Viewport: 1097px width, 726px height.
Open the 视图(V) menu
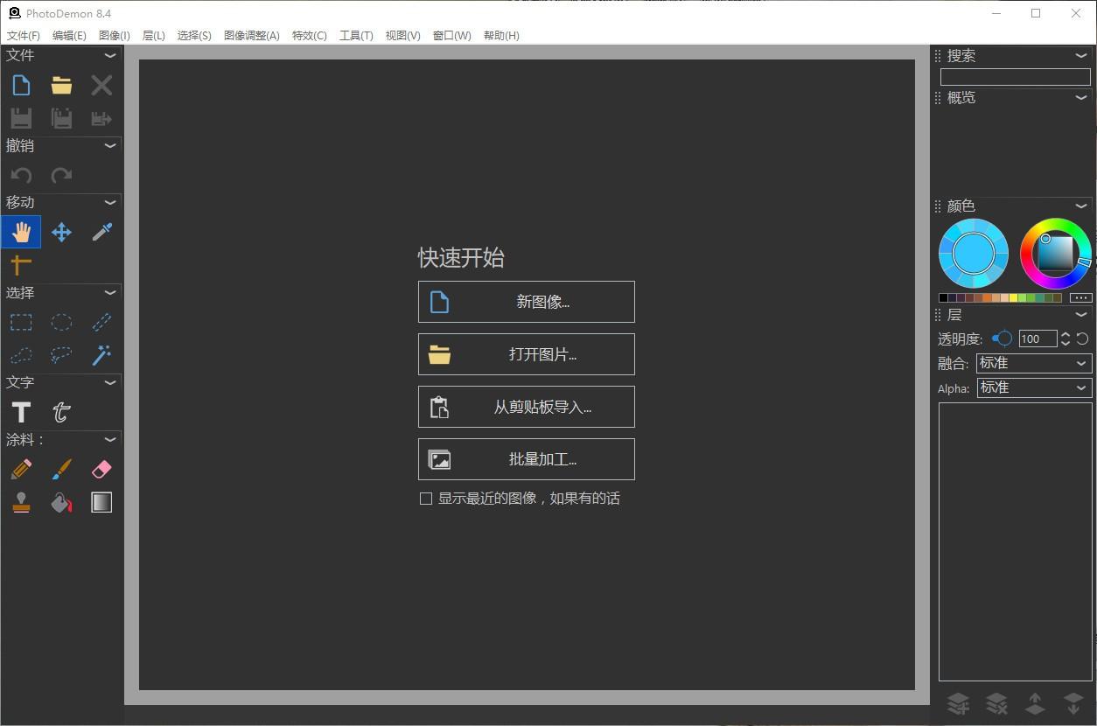click(403, 36)
